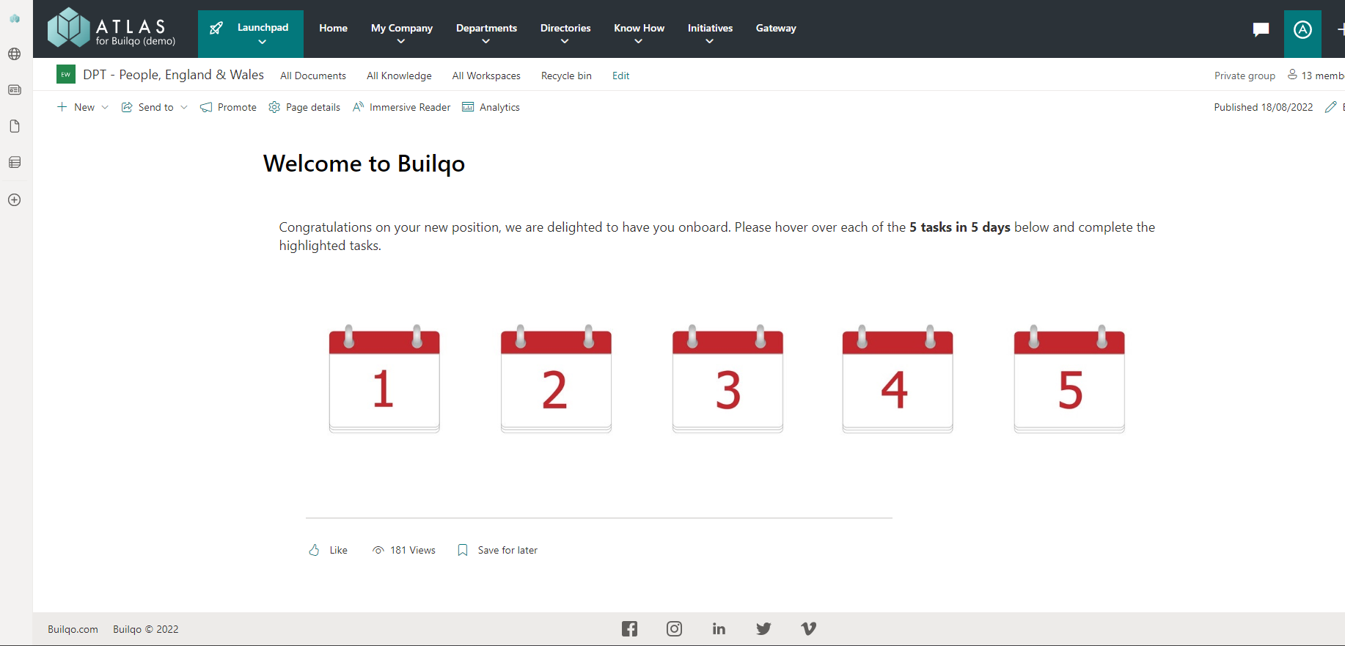Expand the Departments menu
Image resolution: width=1345 pixels, height=646 pixels.
tap(486, 34)
